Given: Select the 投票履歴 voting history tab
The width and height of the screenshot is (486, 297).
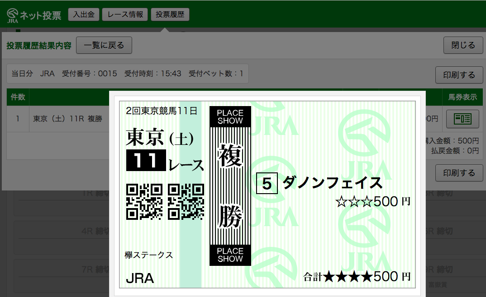Looking at the screenshot, I should coord(170,14).
